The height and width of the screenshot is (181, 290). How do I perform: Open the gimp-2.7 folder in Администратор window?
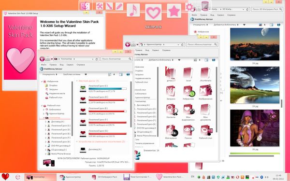point(171,73)
